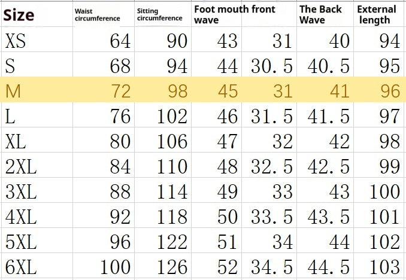Select the highlighted M size label

[13, 92]
